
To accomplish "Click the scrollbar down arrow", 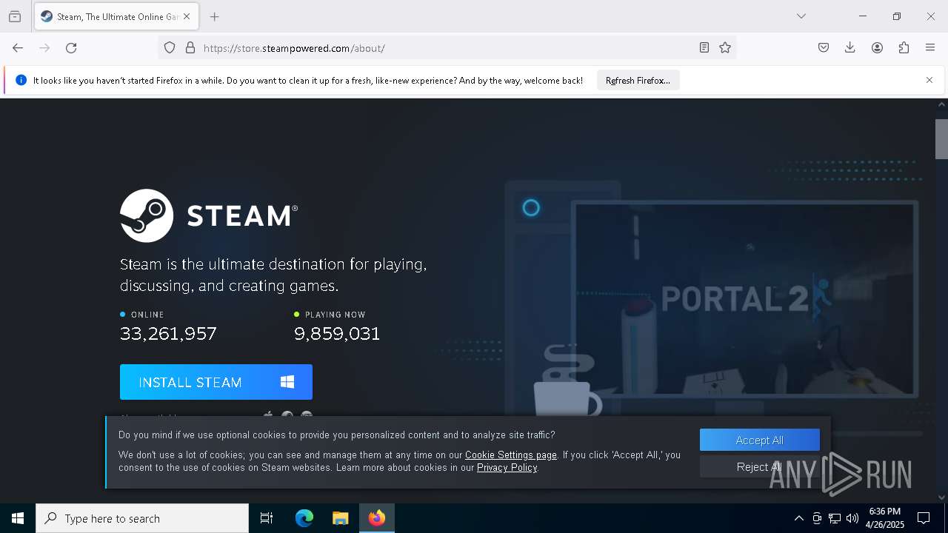I will (941, 497).
